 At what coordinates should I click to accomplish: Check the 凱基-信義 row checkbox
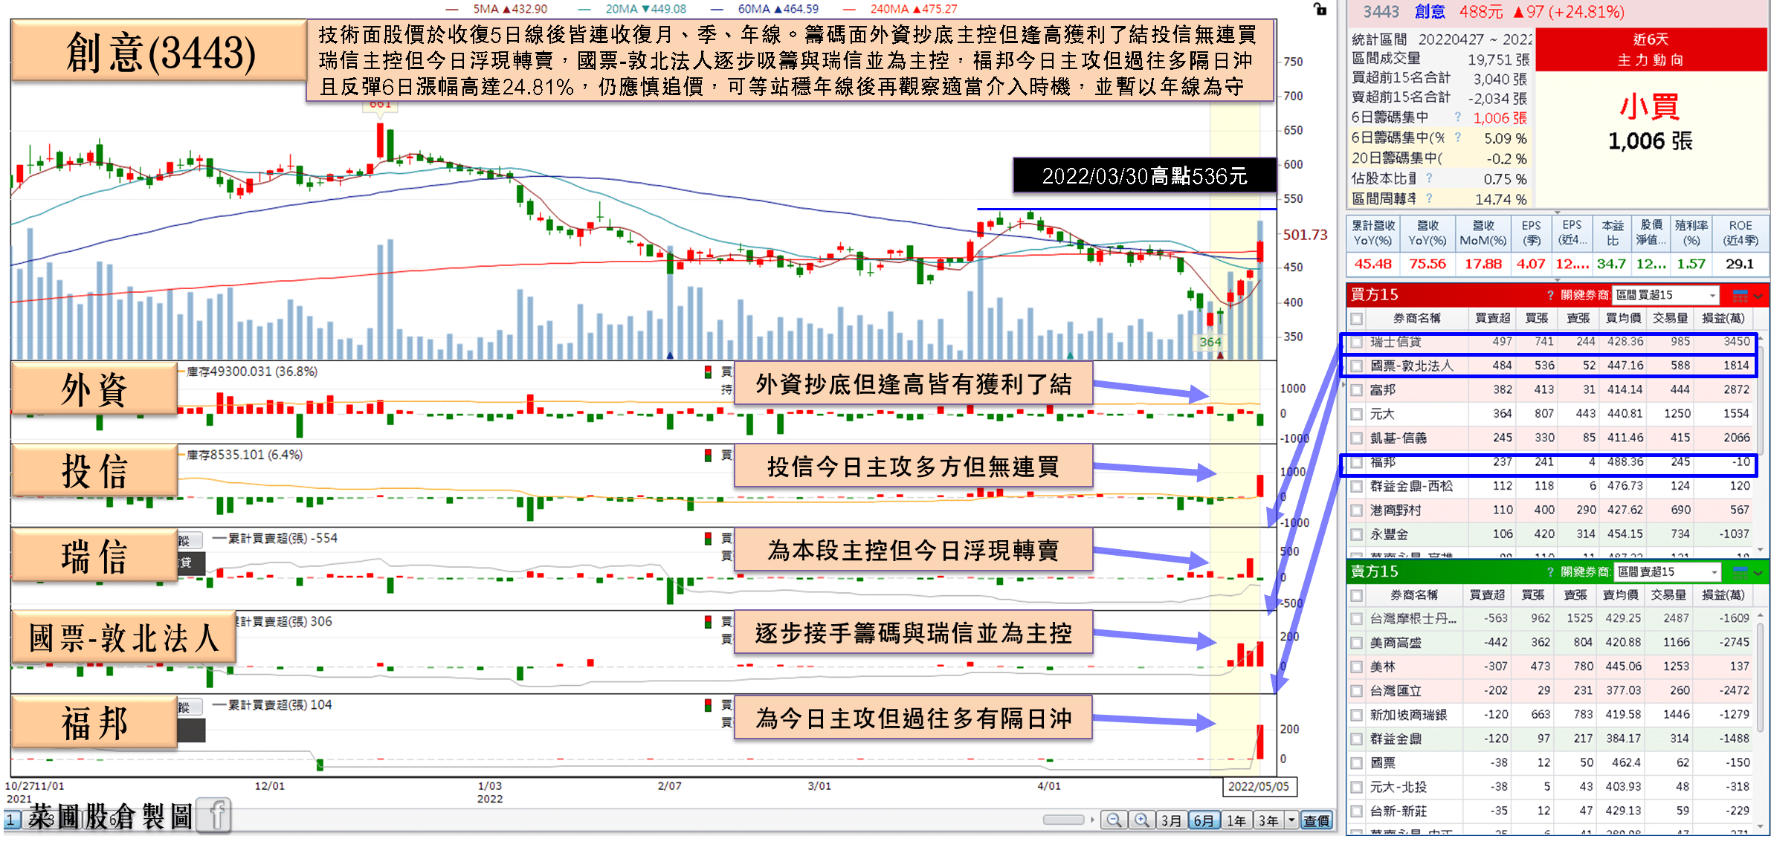click(1357, 438)
